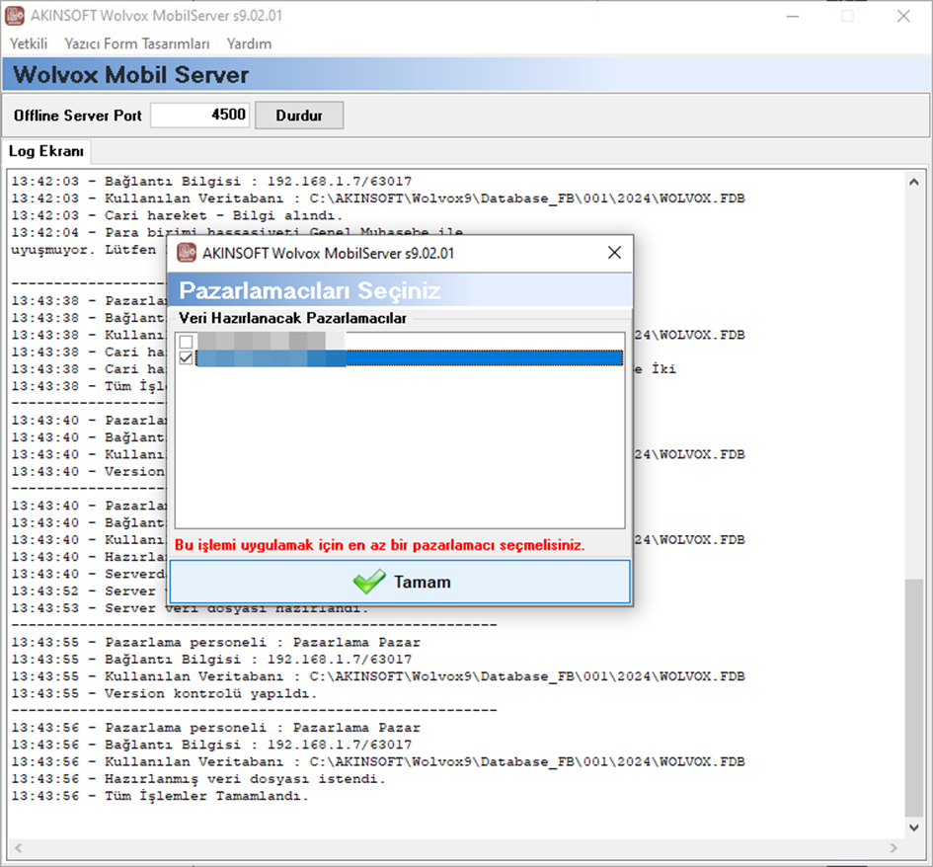Click the log's vertical scrollbar thumb
Screen dimensions: 933x867
point(914,697)
